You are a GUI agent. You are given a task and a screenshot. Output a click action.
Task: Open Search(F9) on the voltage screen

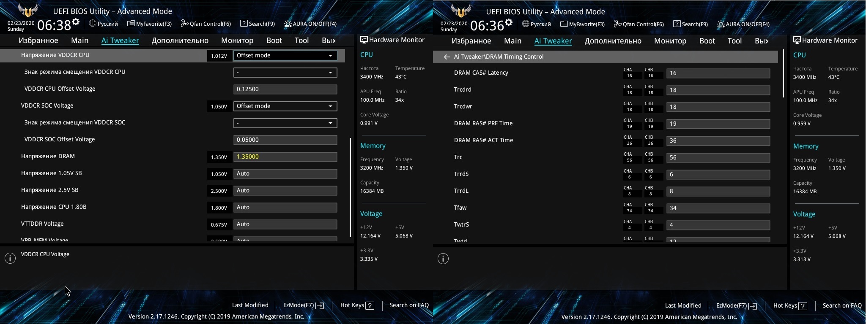pos(258,24)
